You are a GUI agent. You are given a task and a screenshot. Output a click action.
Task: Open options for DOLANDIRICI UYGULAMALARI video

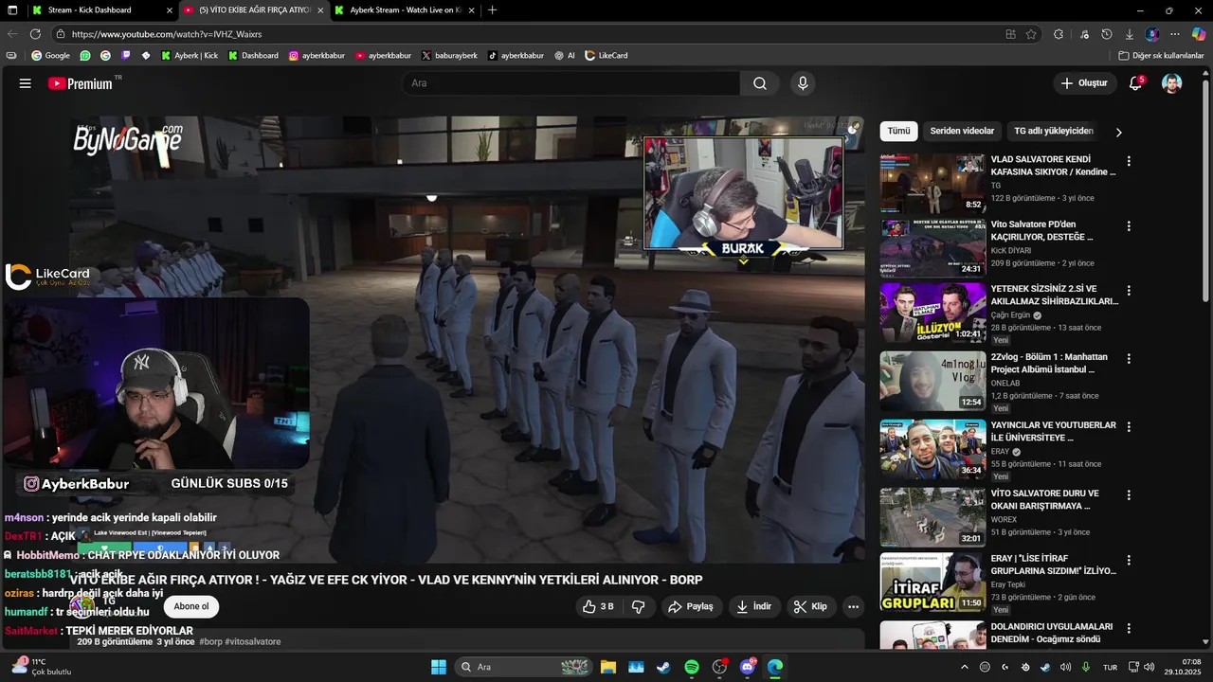1128,628
